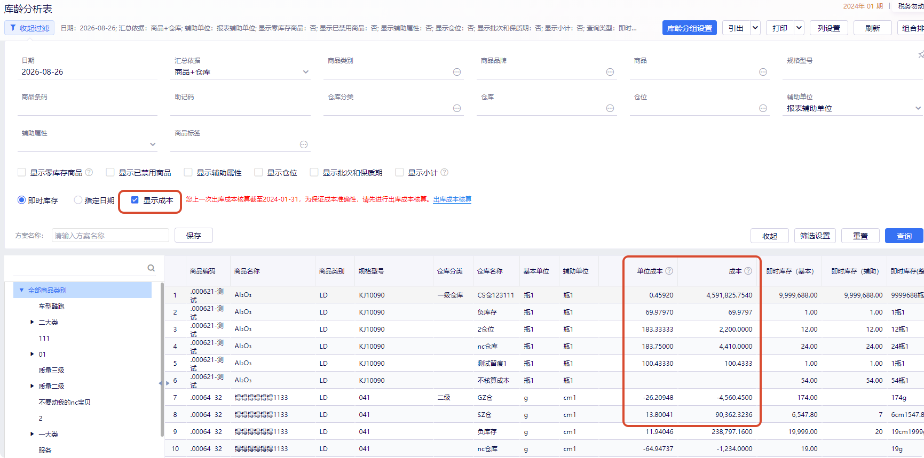Open 引出 dropdown arrow
924x458 pixels.
[x=755, y=28]
